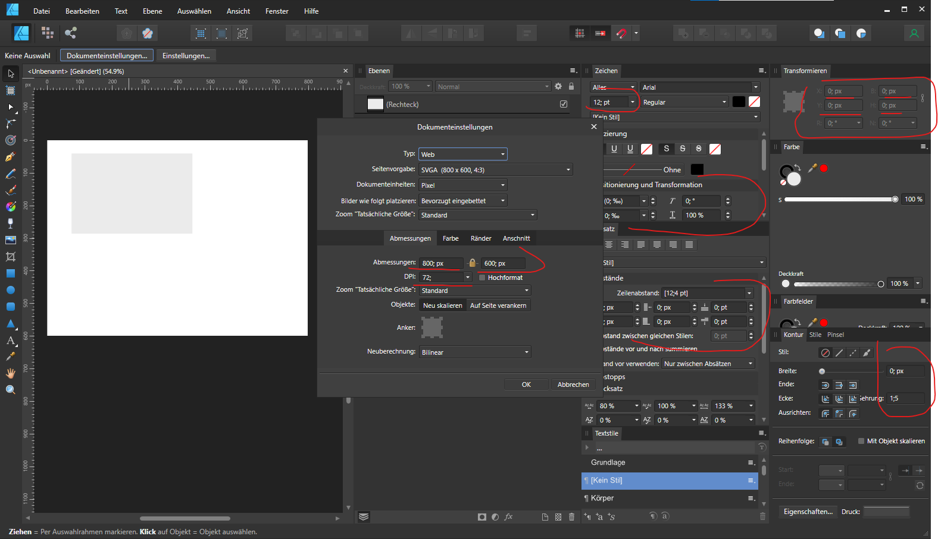Select the Vector Crop tool

point(11,257)
